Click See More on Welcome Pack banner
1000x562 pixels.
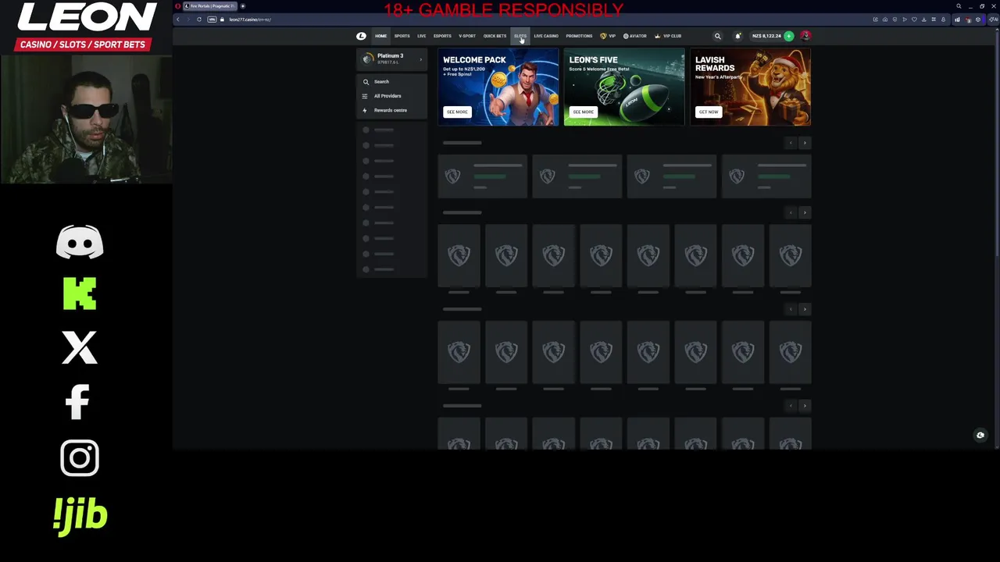[x=457, y=112]
